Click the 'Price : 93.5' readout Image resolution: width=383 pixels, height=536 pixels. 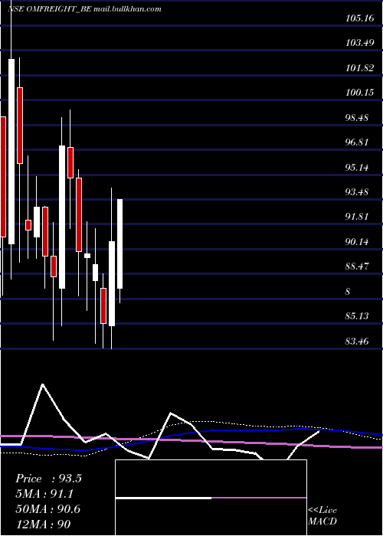tap(48, 479)
